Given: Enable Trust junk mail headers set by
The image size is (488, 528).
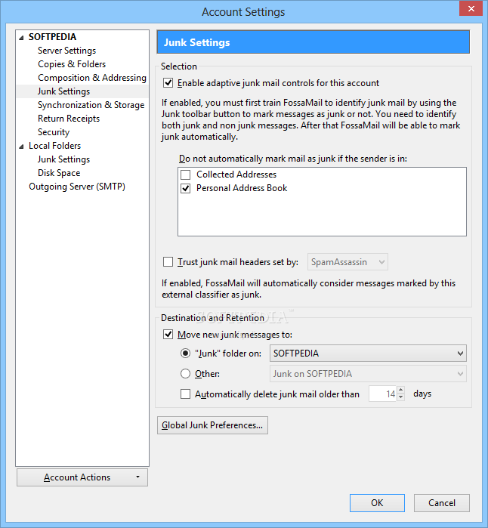Looking at the screenshot, I should pos(168,262).
